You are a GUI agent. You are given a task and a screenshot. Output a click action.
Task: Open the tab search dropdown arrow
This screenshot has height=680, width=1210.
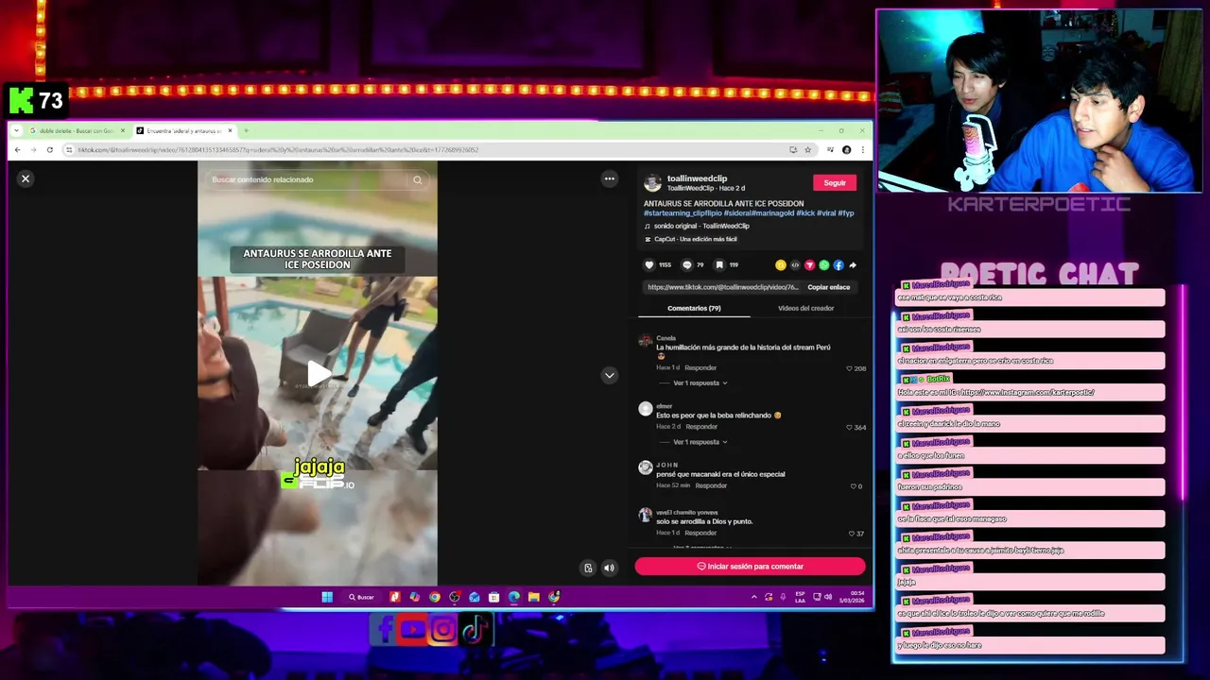click(x=16, y=130)
